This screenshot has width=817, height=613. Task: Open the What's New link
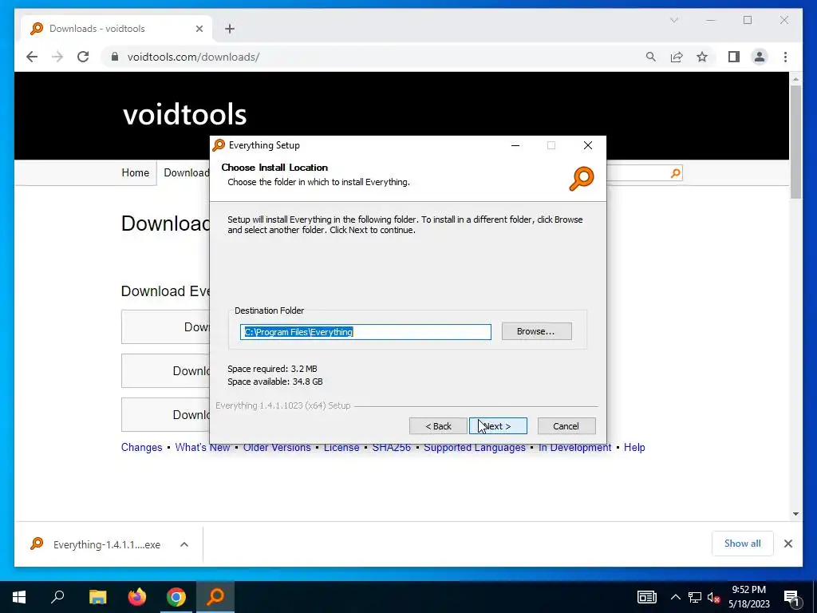click(203, 447)
